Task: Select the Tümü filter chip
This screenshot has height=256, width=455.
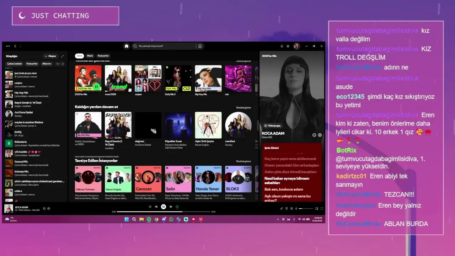Action: 79,56
